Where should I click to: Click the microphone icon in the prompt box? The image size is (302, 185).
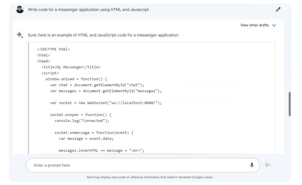tap(252, 165)
